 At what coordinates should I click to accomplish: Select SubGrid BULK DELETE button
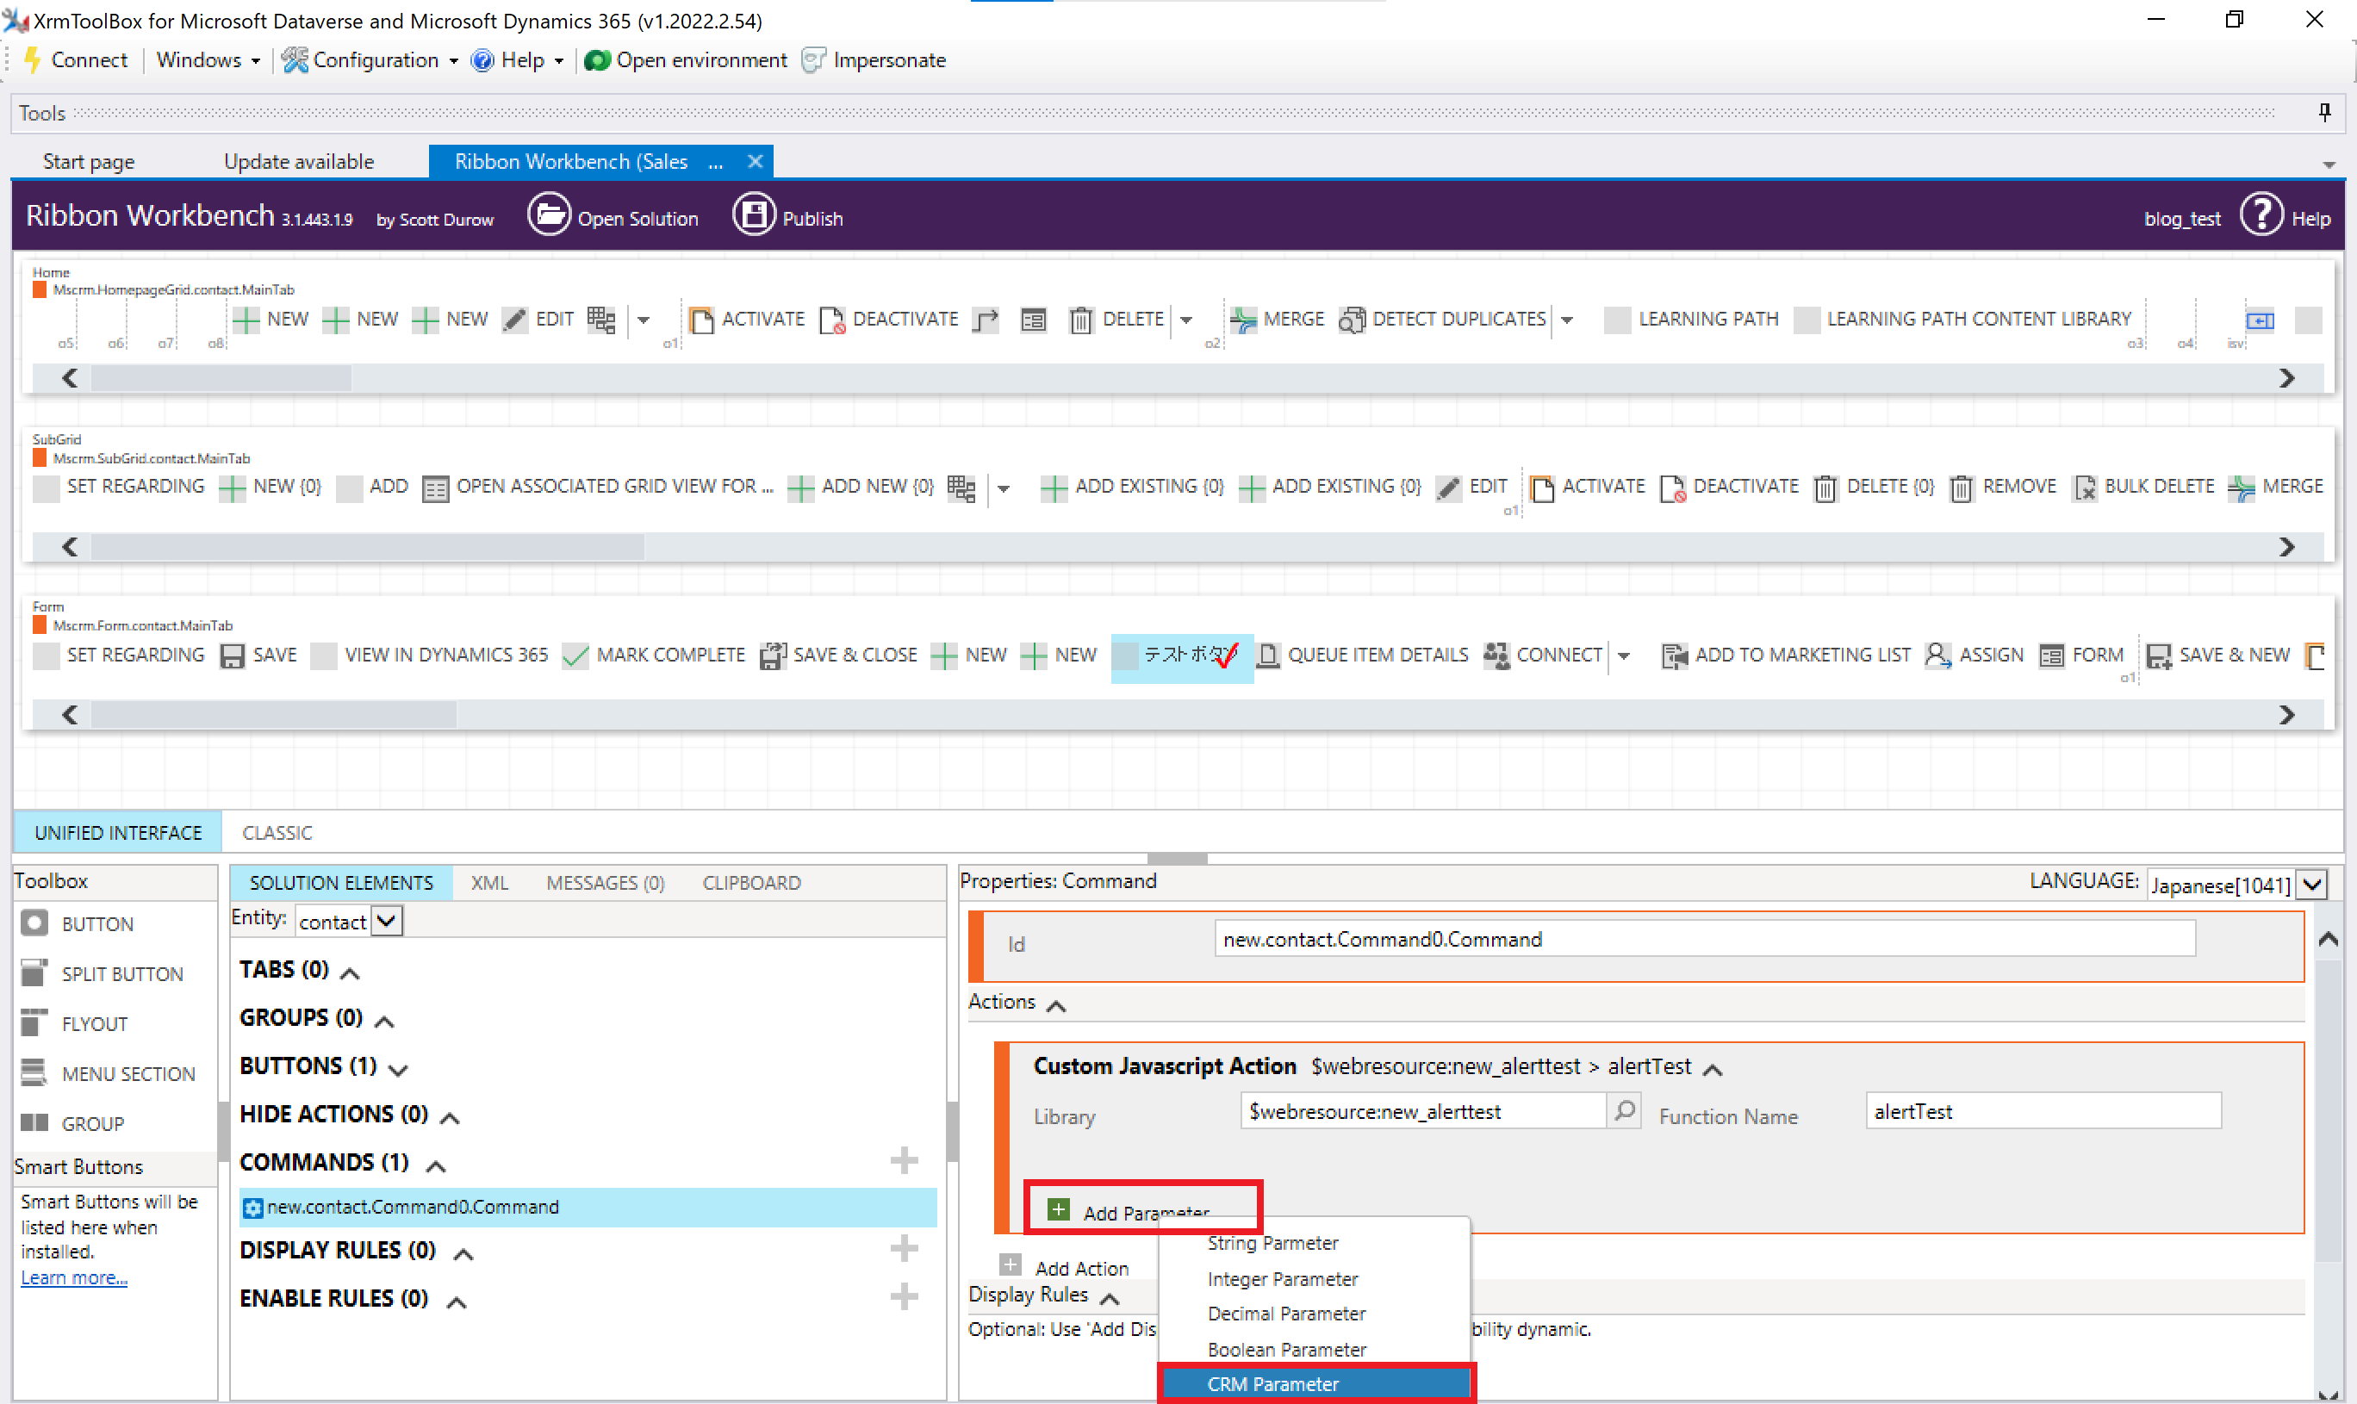point(2143,488)
